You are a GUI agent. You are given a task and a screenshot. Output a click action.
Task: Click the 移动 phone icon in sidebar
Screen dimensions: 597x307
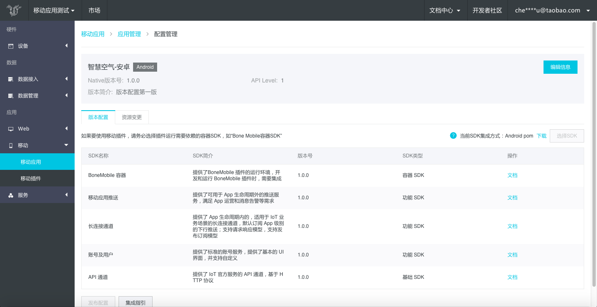11,145
